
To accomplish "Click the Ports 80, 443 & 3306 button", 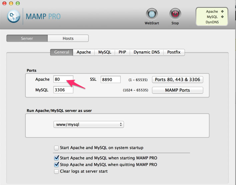I will click(x=178, y=79).
